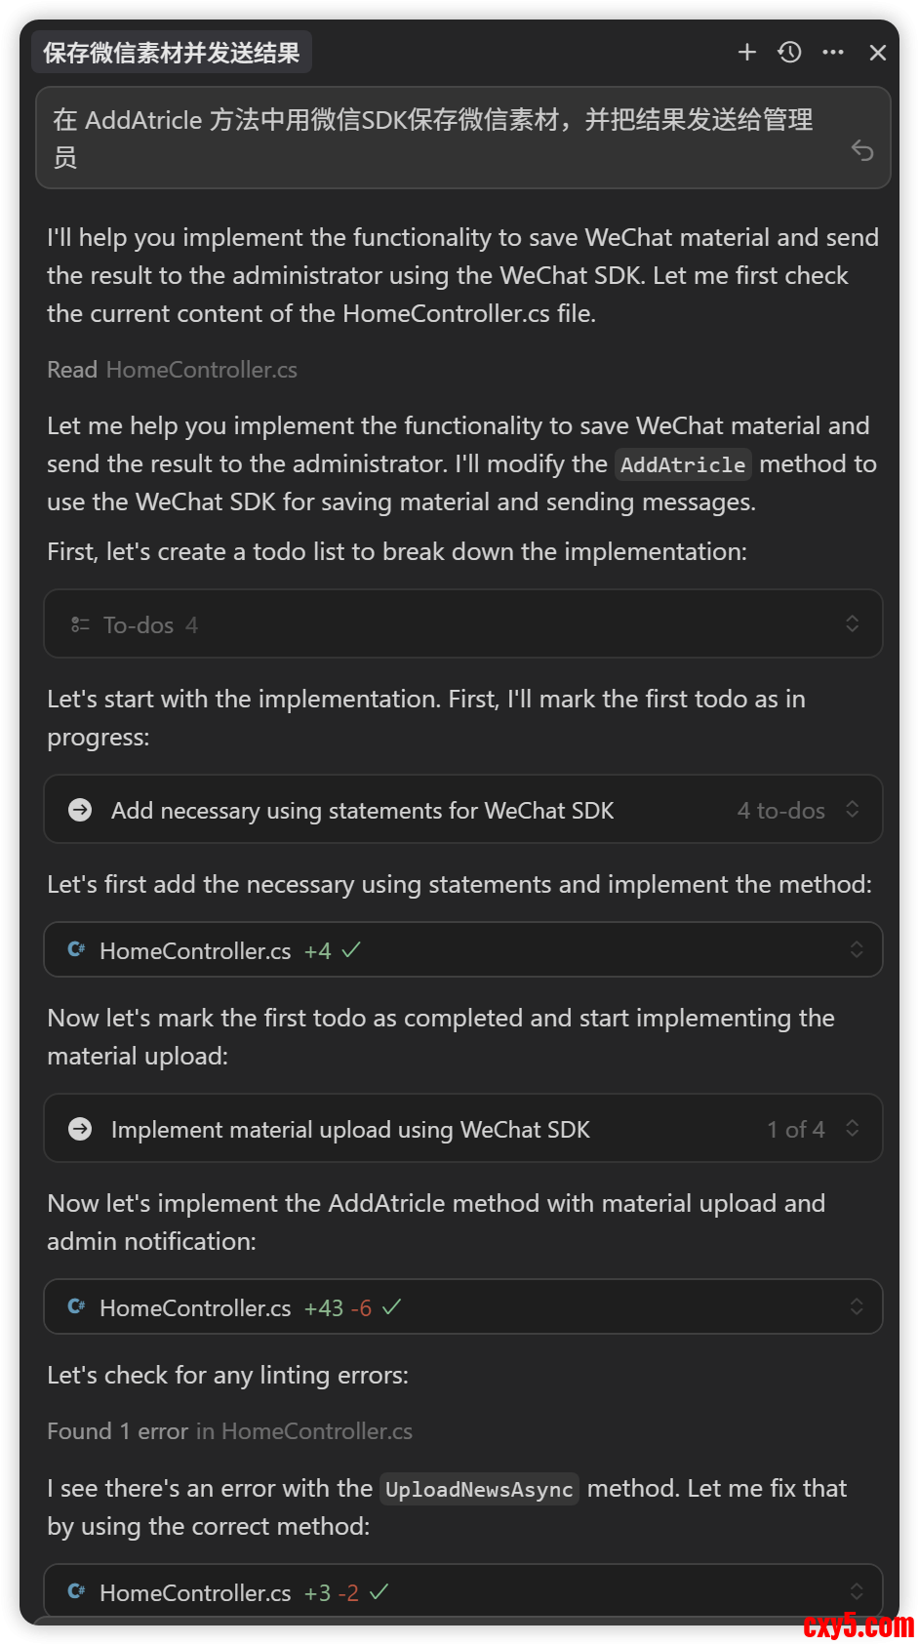Expand HomeController.cs +43 -6 diff
The width and height of the screenshot is (919, 1645).
pos(856,1306)
